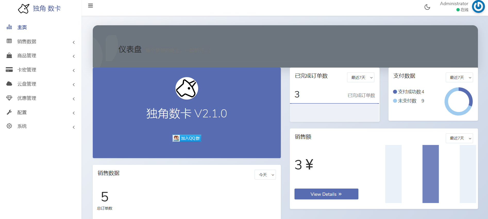
Task: Open 支付数据 最近7天 dropdown
Action: pos(459,77)
